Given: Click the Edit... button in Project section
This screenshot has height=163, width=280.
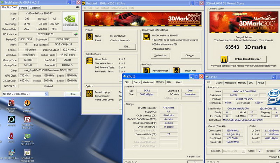Looking at the screenshot, I should [127, 47].
